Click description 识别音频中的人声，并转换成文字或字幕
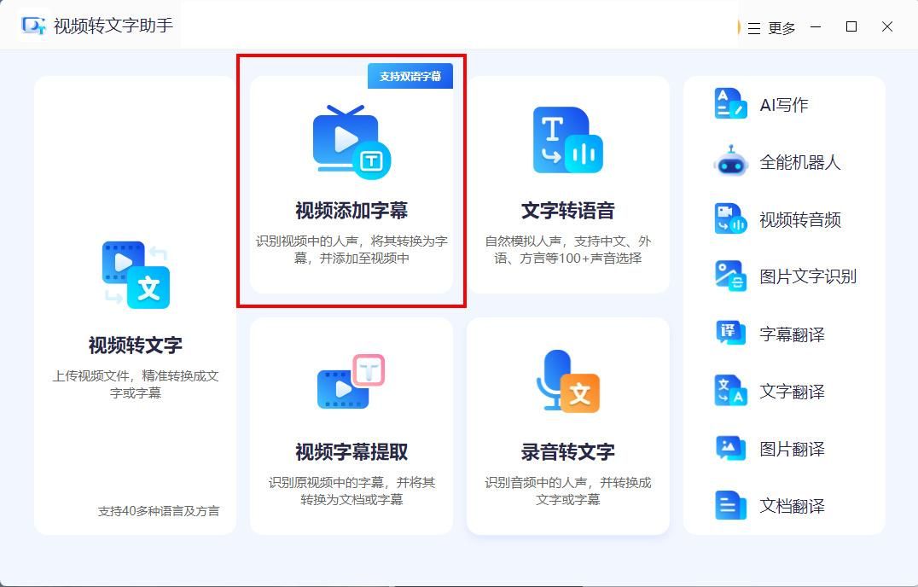 tap(568, 491)
